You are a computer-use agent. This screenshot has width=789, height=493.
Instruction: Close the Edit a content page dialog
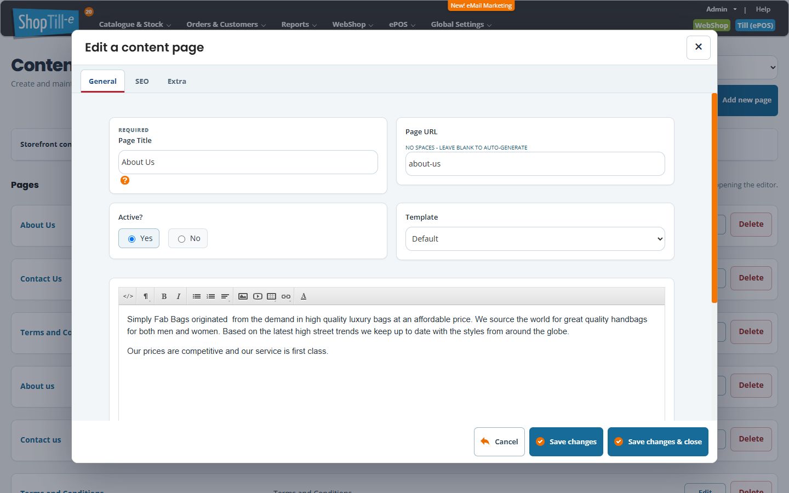click(699, 47)
